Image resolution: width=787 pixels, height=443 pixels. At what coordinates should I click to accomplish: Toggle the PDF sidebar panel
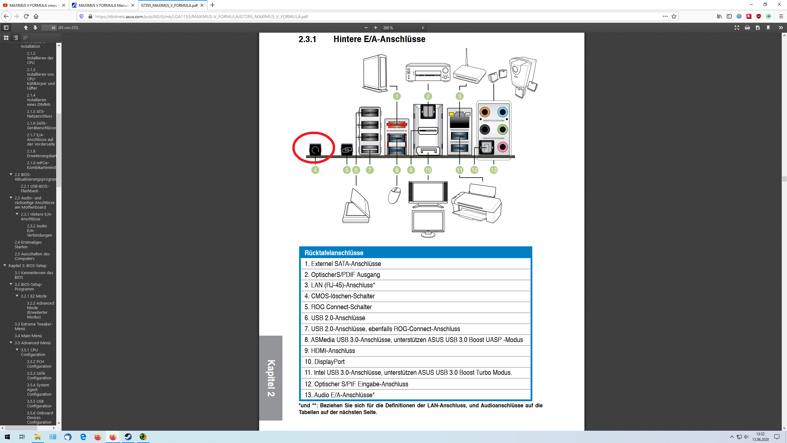6,28
